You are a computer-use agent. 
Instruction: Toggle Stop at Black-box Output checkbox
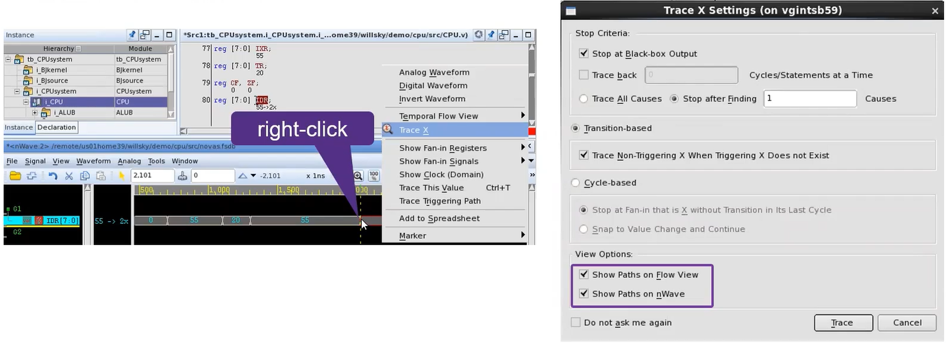[584, 53]
